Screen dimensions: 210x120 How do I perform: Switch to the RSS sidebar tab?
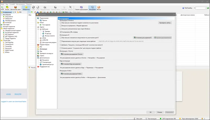[19, 12]
